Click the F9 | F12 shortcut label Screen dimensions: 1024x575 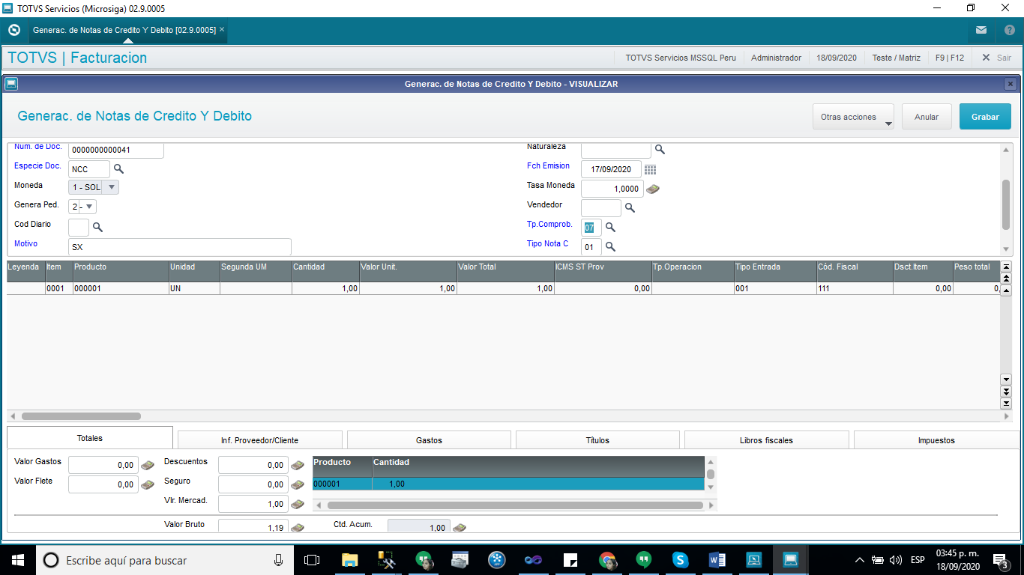950,58
